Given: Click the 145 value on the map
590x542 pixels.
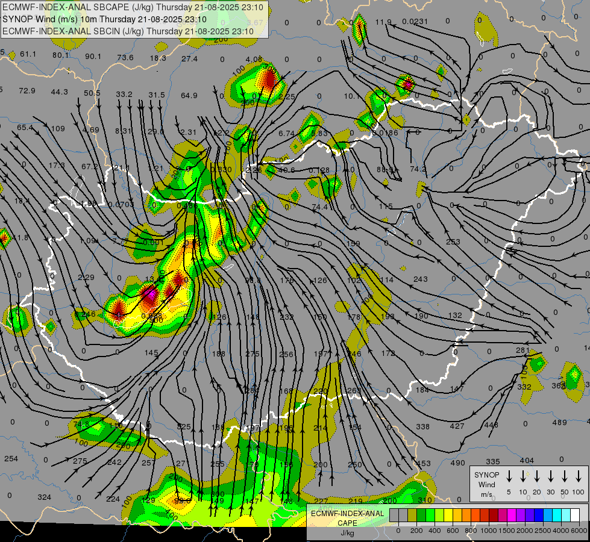Looking at the screenshot, I should [x=151, y=353].
